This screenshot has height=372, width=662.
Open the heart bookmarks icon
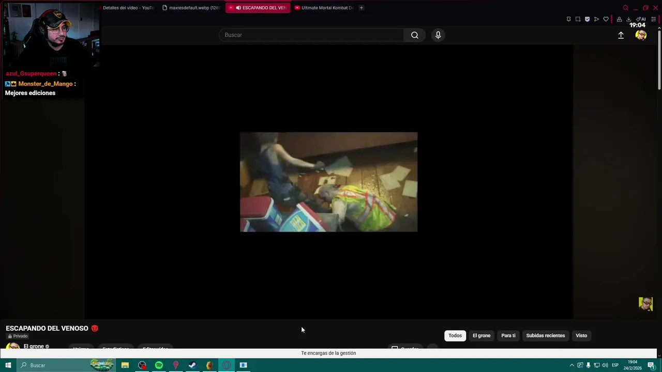(x=606, y=19)
